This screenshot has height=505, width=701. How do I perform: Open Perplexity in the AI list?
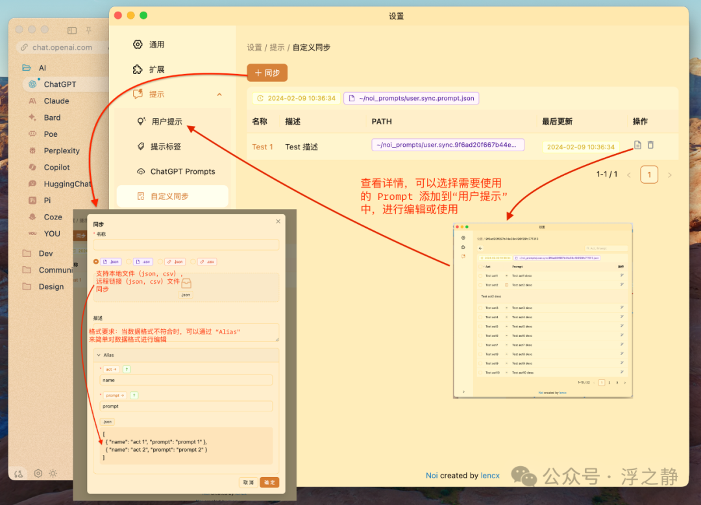[x=62, y=151]
